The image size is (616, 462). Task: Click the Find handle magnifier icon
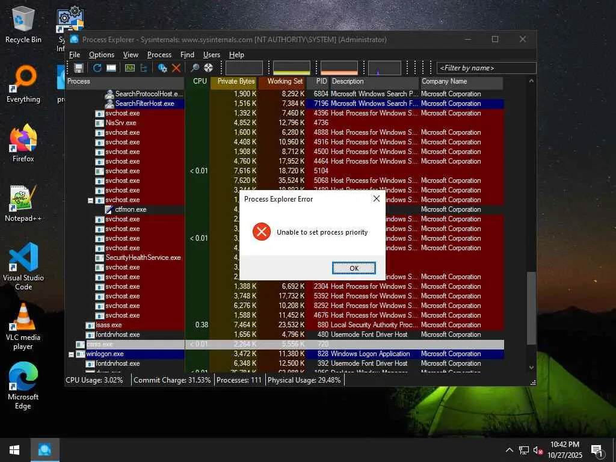tap(194, 68)
